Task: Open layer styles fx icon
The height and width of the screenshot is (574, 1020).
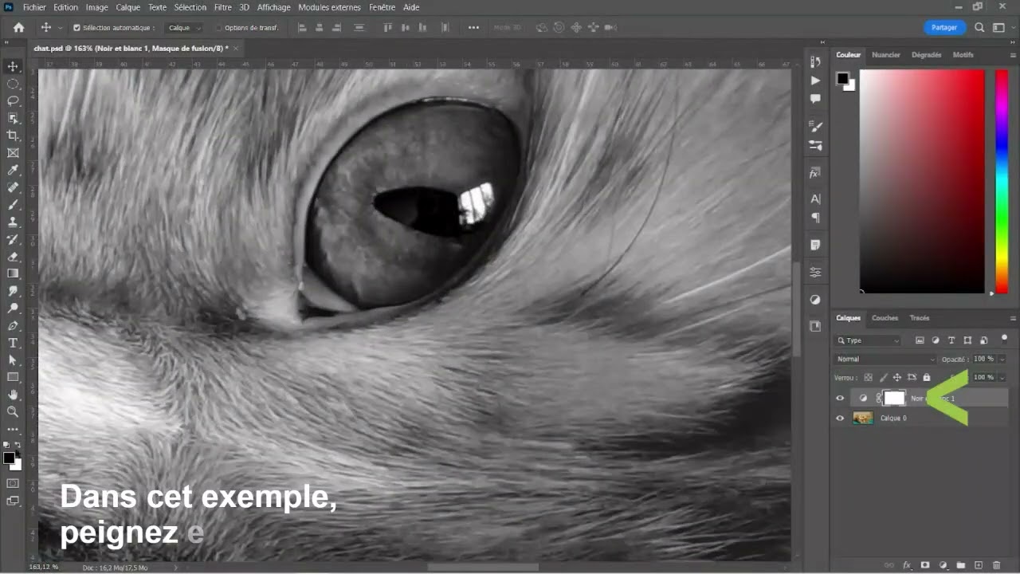Action: 907,565
